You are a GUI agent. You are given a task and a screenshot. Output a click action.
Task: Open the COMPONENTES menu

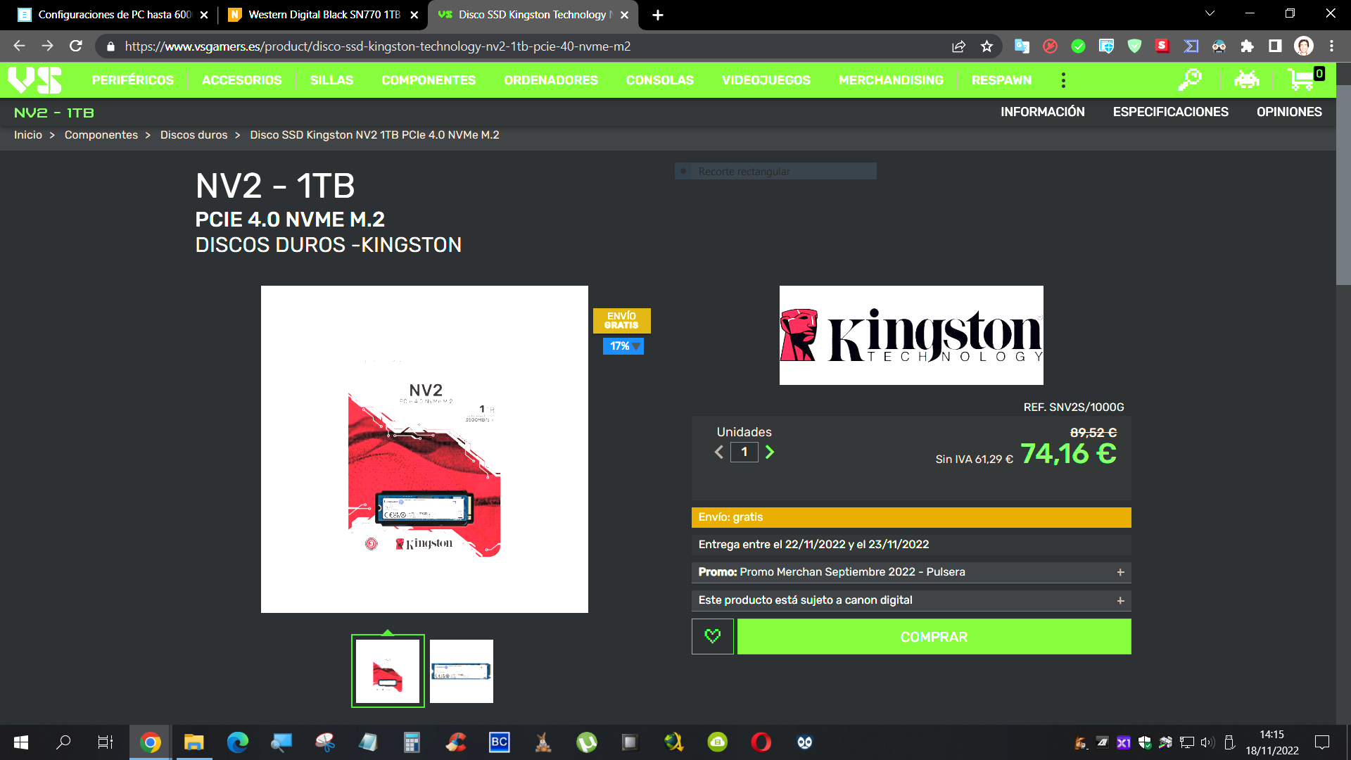coord(429,80)
